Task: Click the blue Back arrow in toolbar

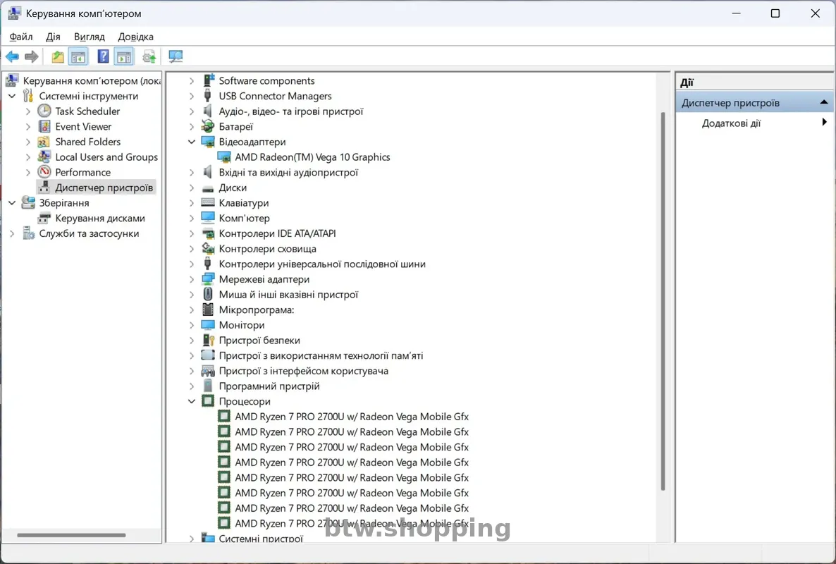Action: [x=12, y=56]
